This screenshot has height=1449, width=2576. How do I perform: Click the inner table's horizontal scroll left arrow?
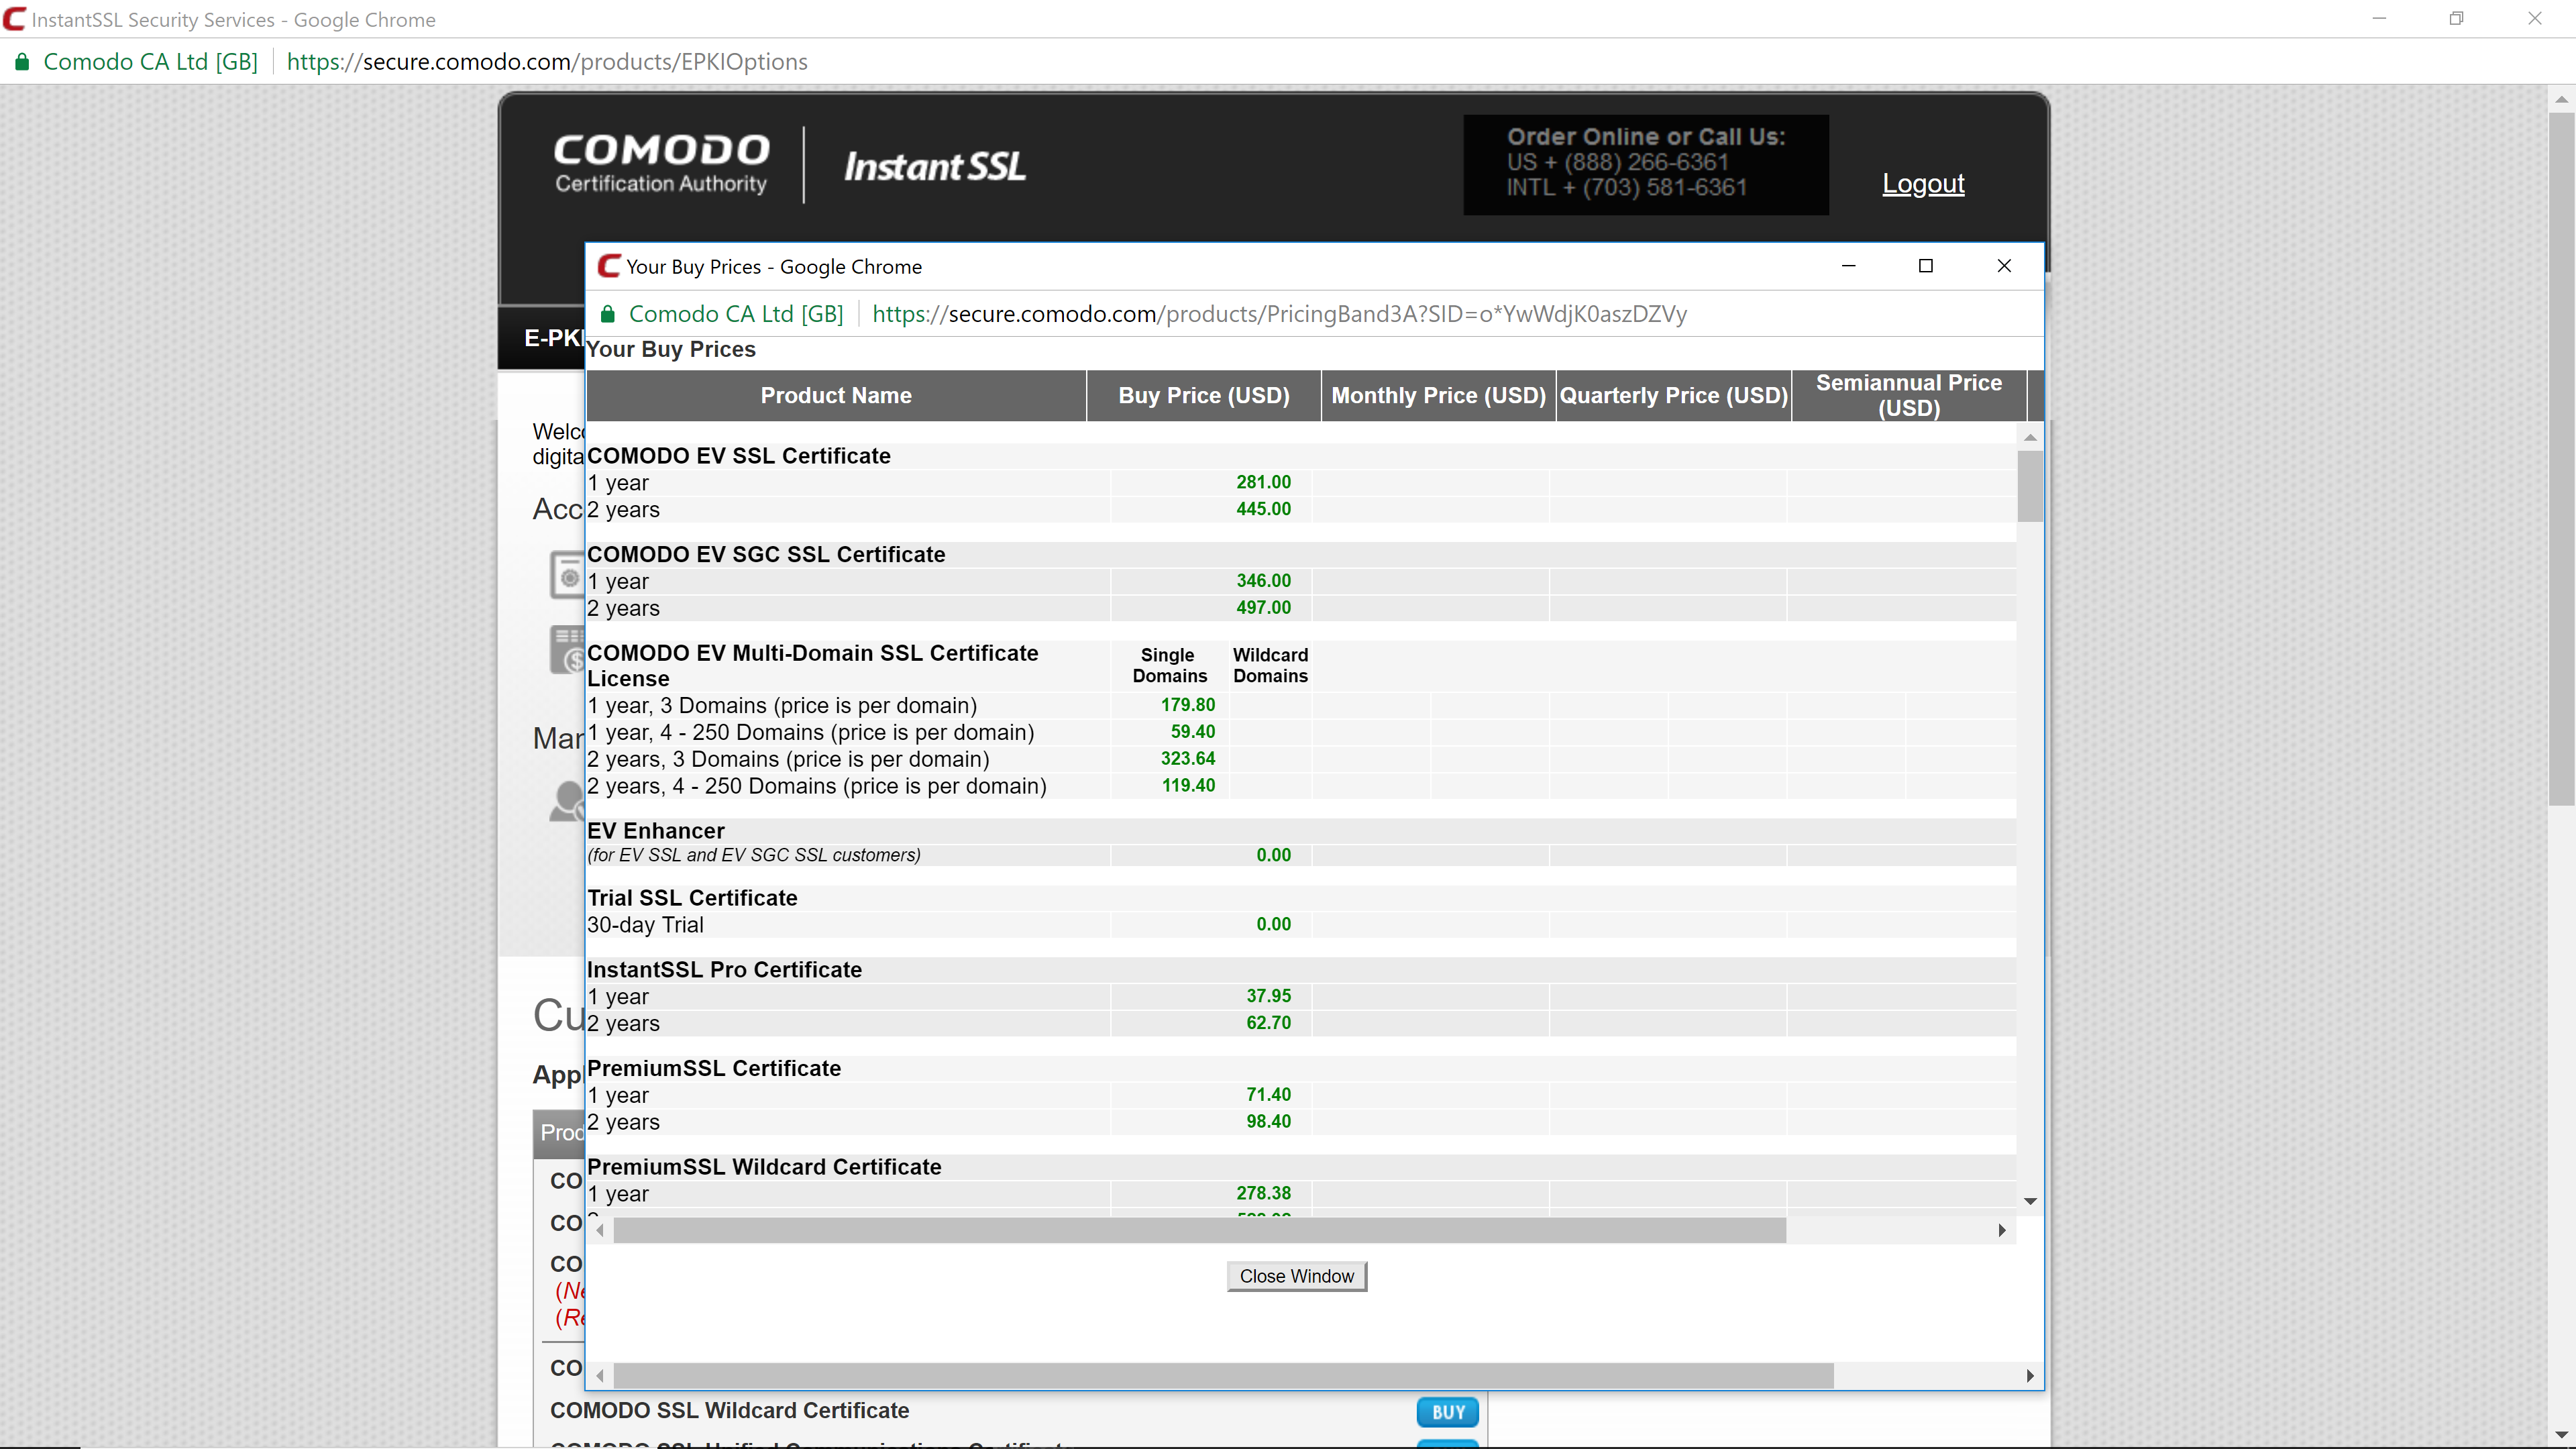(x=600, y=1230)
